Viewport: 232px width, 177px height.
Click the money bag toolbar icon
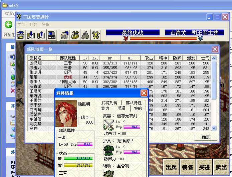pos(75,35)
